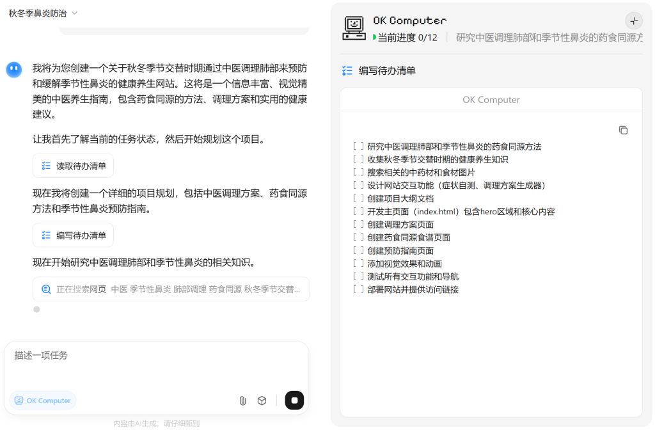Click the plus icon beside OK Computer header

click(634, 20)
